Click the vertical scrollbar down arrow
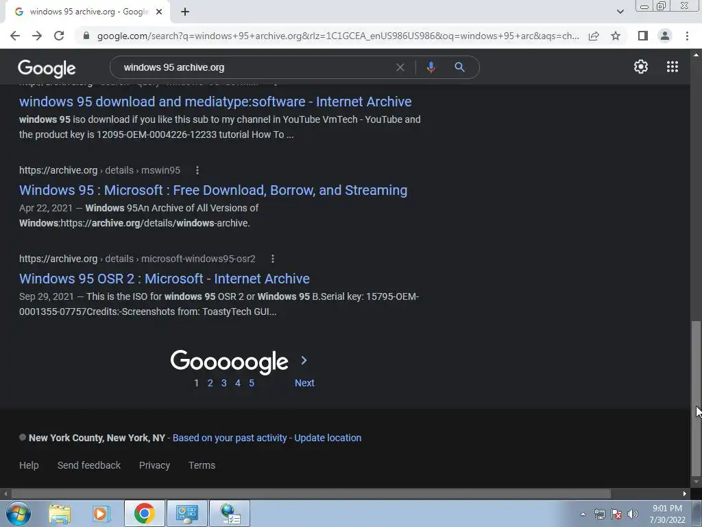 pyautogui.click(x=696, y=482)
